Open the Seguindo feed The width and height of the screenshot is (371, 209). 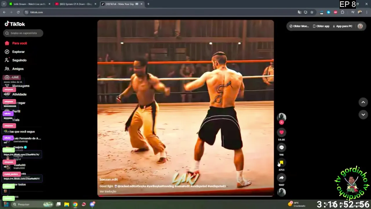16,60
